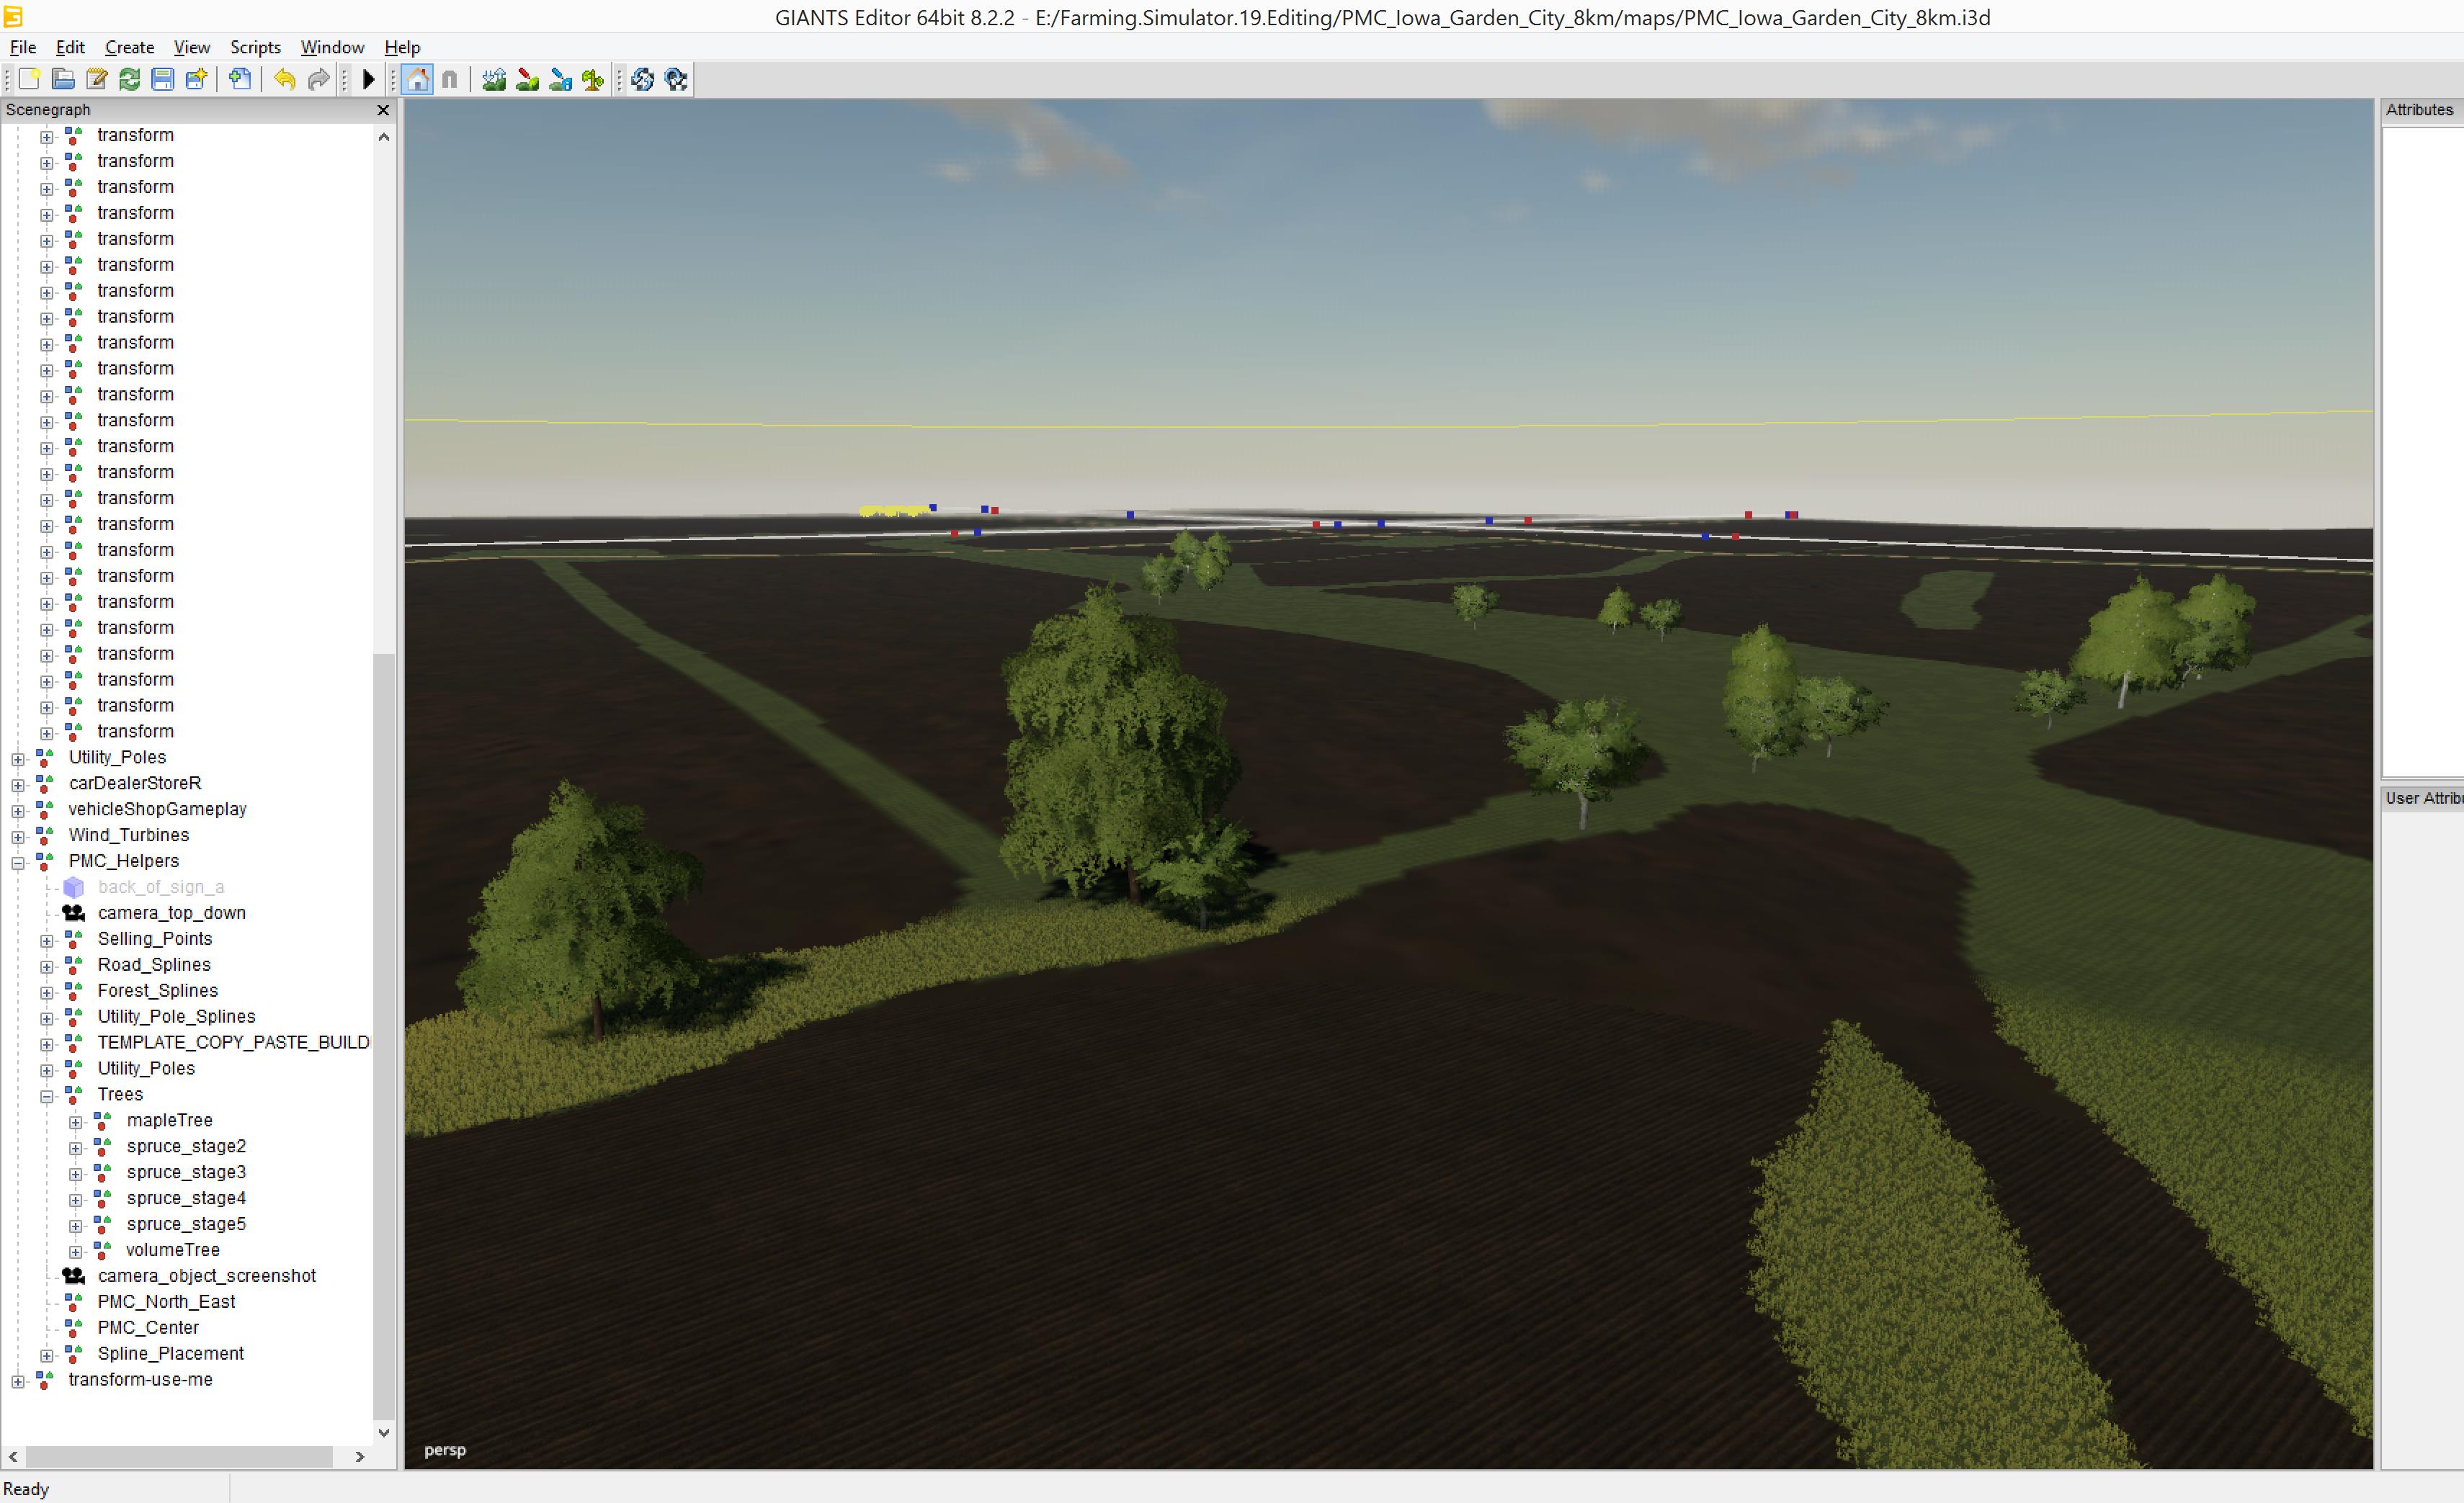Select PMC_North_East in scenegraph

coord(167,1302)
